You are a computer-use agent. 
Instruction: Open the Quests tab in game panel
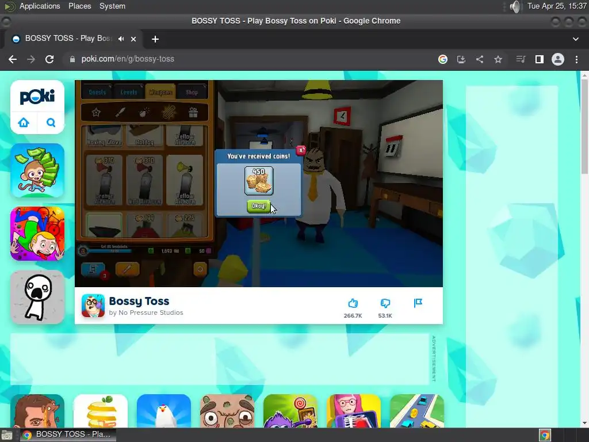pyautogui.click(x=97, y=92)
